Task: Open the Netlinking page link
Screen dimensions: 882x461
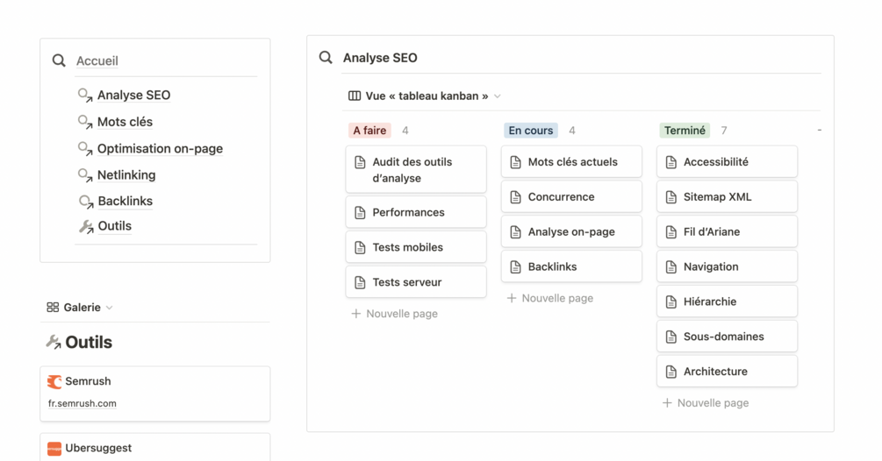Action: 126,174
